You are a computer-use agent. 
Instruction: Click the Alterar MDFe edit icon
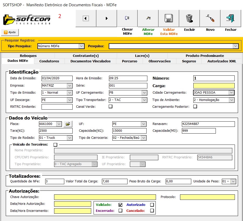148,18
